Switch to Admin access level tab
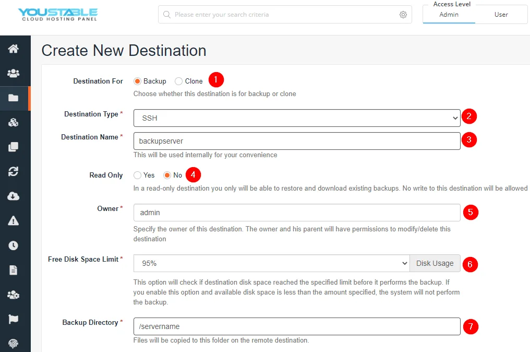 [449, 15]
